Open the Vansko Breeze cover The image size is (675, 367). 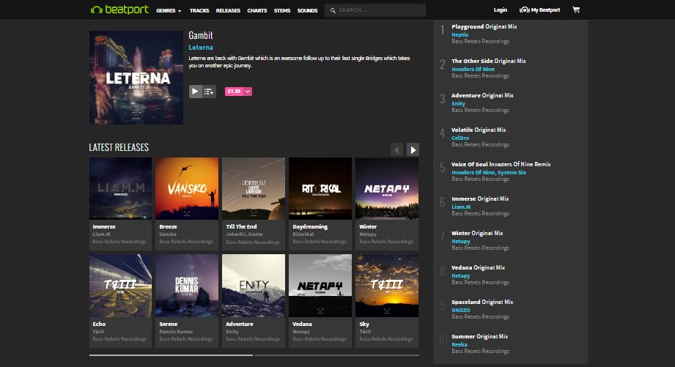click(187, 188)
